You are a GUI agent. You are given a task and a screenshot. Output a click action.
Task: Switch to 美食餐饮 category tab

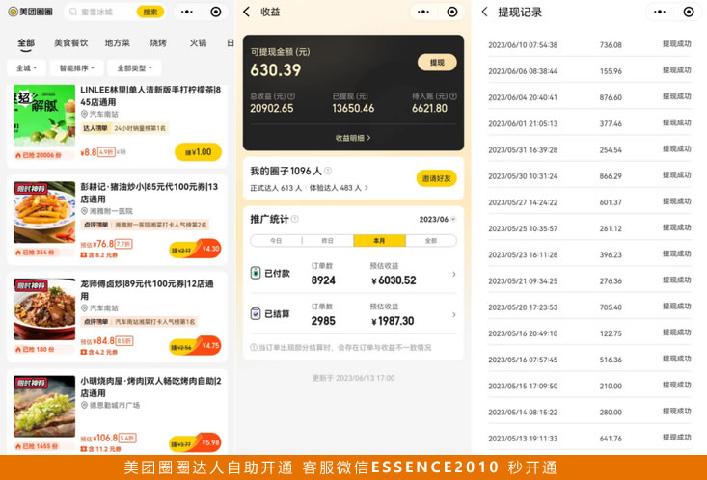click(x=70, y=42)
